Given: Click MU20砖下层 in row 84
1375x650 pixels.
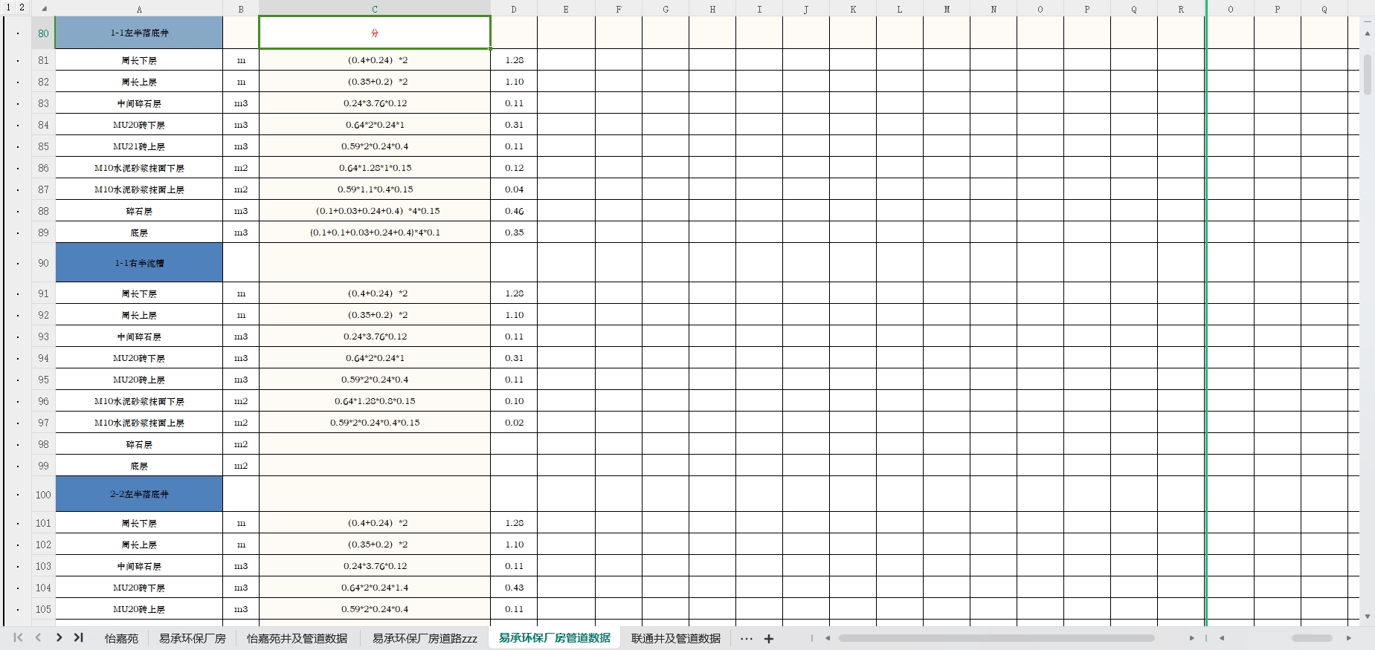Looking at the screenshot, I should [139, 125].
